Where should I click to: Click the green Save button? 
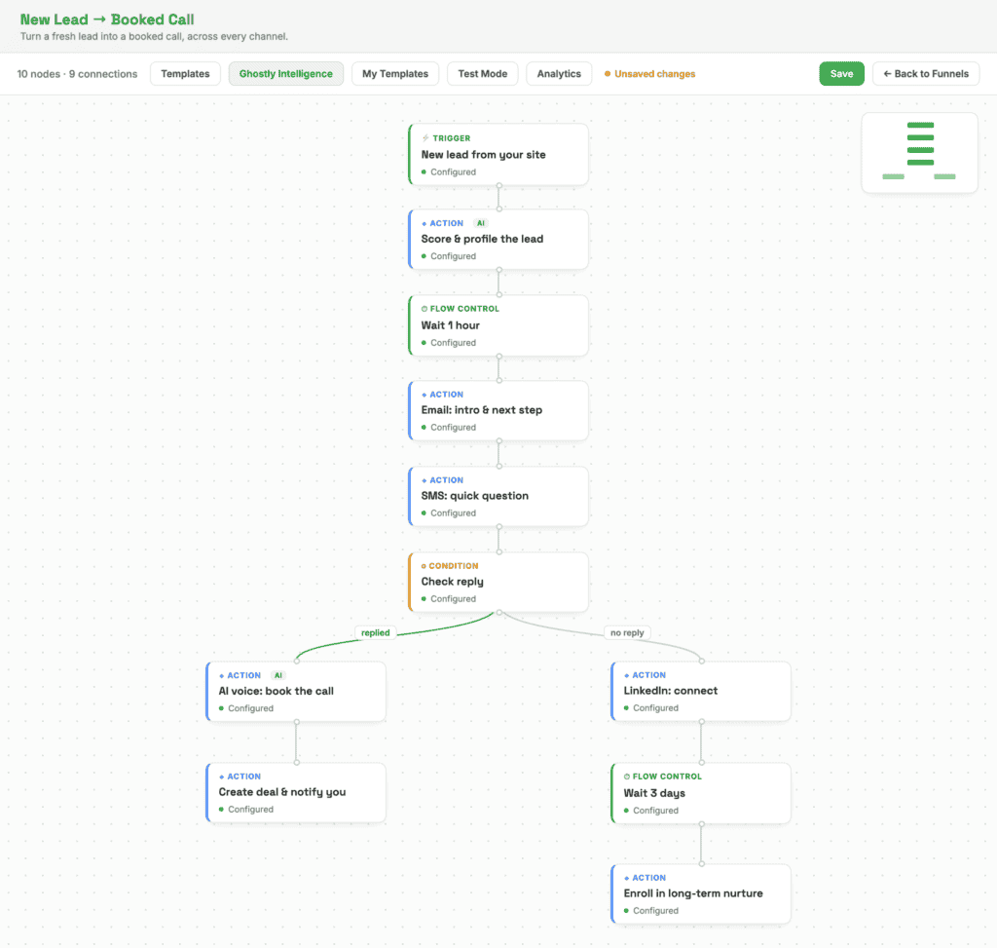tap(841, 74)
